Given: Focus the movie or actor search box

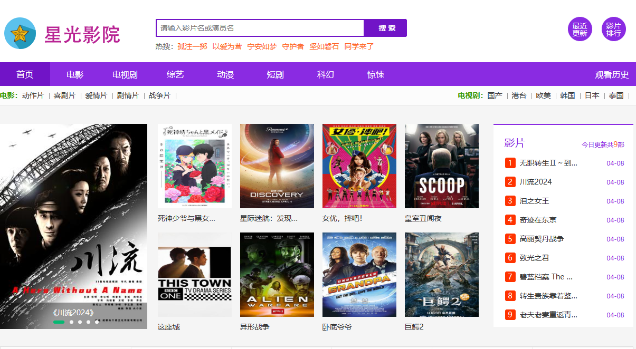Looking at the screenshot, I should click(x=260, y=28).
